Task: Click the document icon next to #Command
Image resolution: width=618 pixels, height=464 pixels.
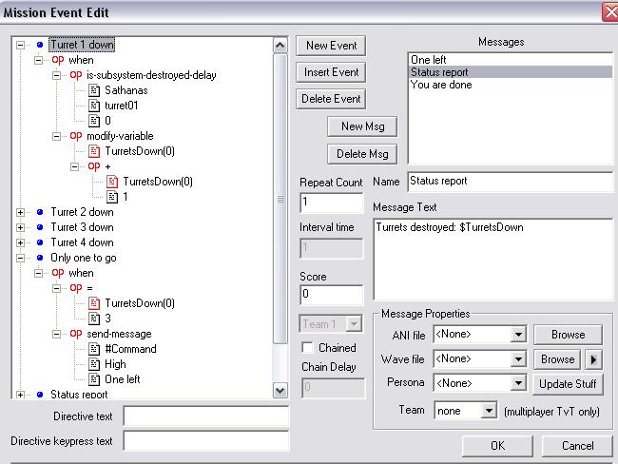Action: (x=94, y=349)
